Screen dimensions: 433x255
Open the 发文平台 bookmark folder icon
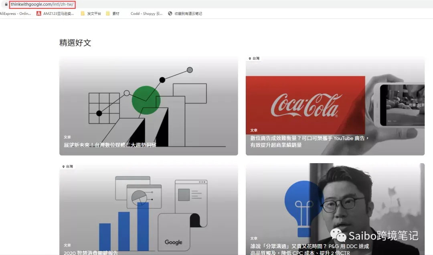[83, 13]
